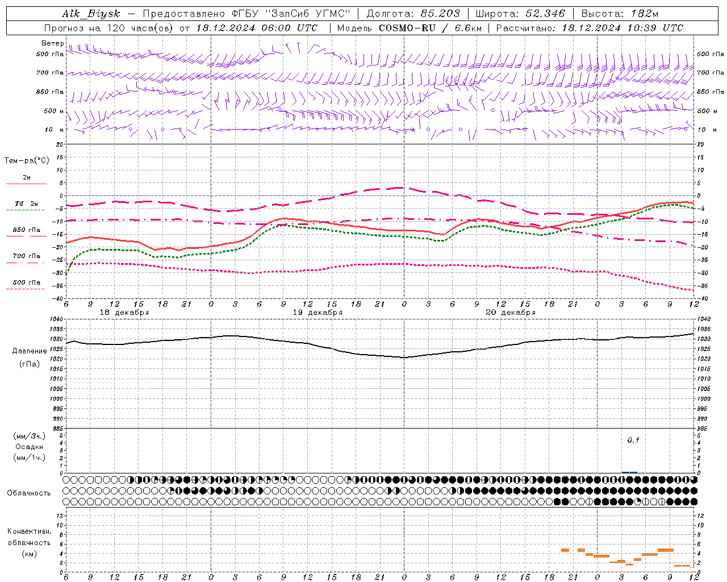Click the station name Alk_Biysk in header

pyautogui.click(x=91, y=14)
